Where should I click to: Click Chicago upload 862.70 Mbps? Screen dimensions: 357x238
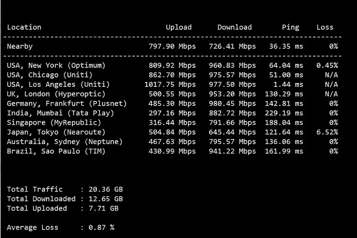(x=172, y=75)
